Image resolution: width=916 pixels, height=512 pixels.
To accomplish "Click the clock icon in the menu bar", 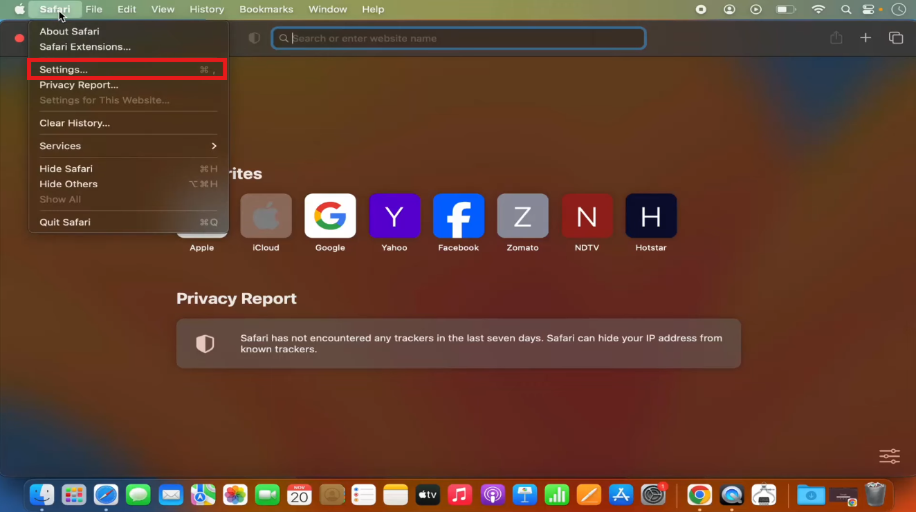I will click(x=899, y=9).
